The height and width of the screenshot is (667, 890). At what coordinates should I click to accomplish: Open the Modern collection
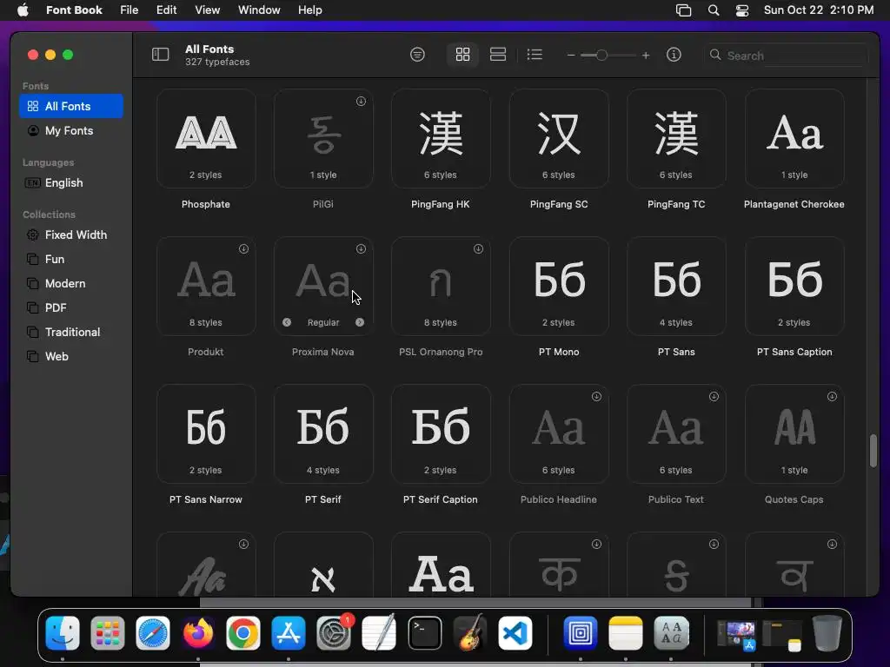[71, 284]
